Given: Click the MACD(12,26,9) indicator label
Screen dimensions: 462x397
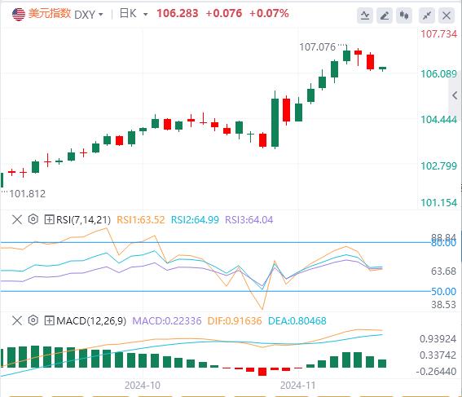Looking at the screenshot, I should [91, 320].
